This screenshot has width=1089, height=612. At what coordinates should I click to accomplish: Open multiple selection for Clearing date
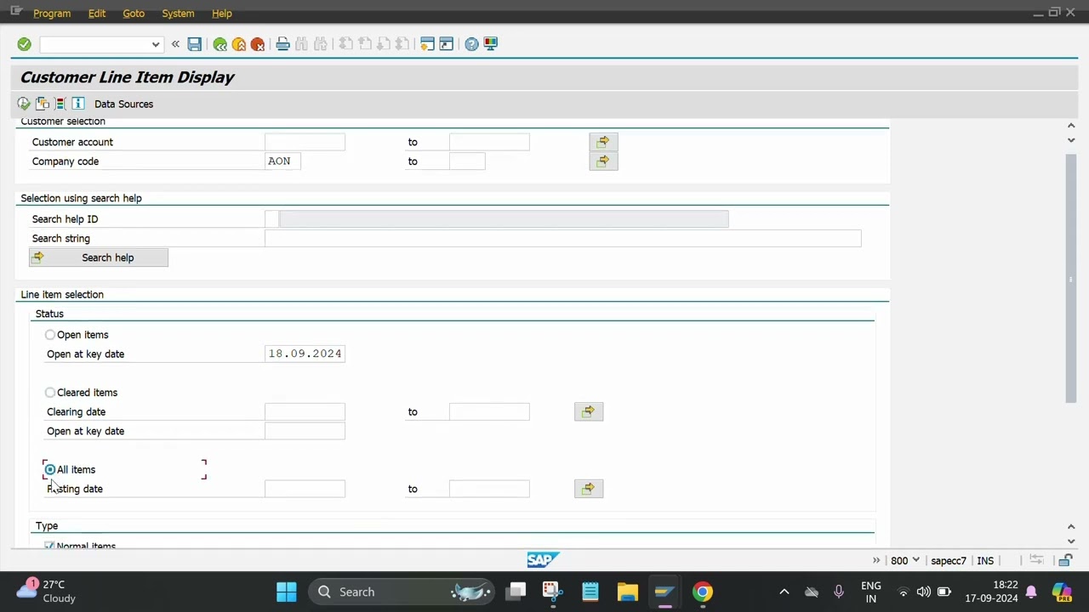coord(589,411)
